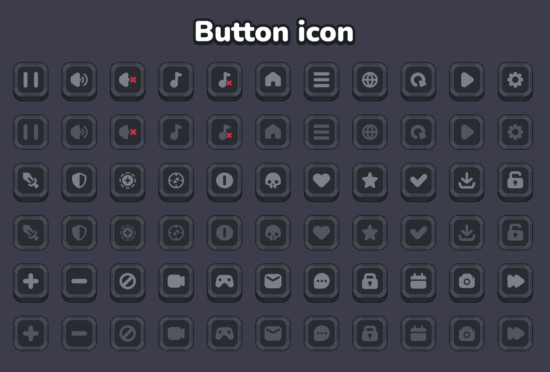Viewport: 550px width, 372px height.
Task: Select the dimmed pressed star icon
Action: (x=370, y=233)
